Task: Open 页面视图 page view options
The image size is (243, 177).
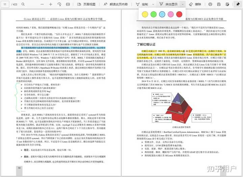Action: click(x=86, y=4)
